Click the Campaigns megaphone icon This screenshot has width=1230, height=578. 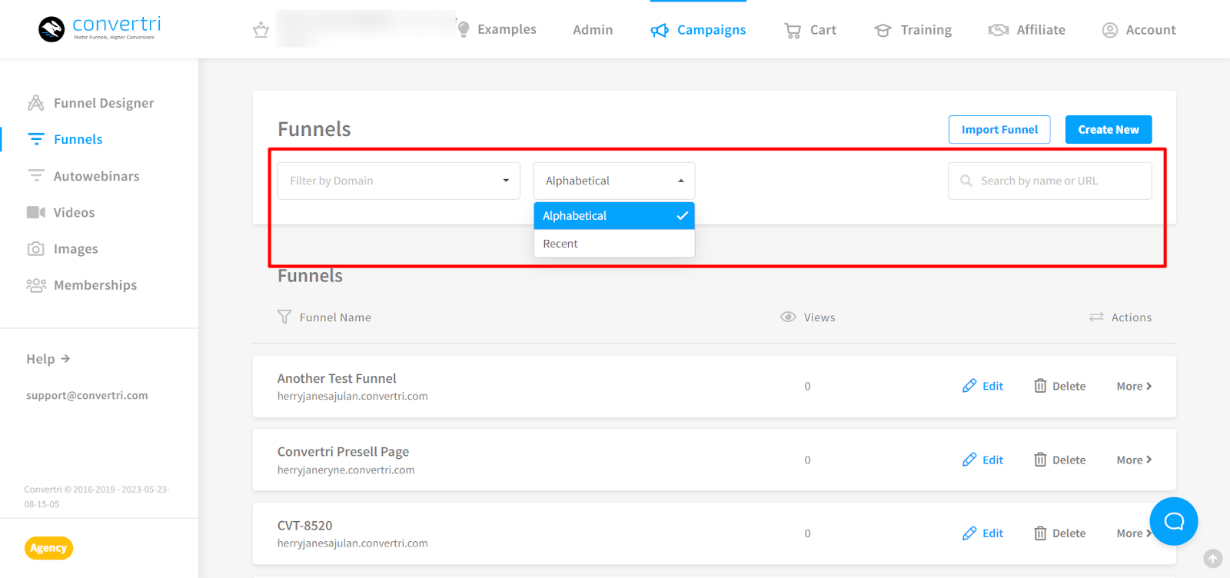(660, 30)
